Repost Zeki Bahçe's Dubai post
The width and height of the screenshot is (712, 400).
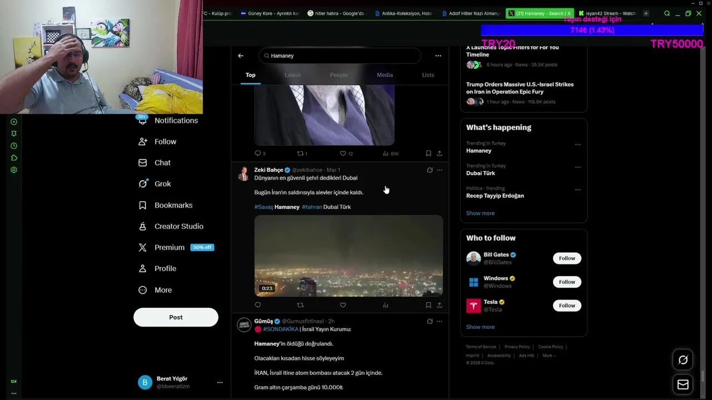coord(300,305)
